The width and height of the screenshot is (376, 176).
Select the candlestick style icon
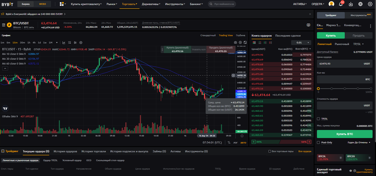click(75, 42)
